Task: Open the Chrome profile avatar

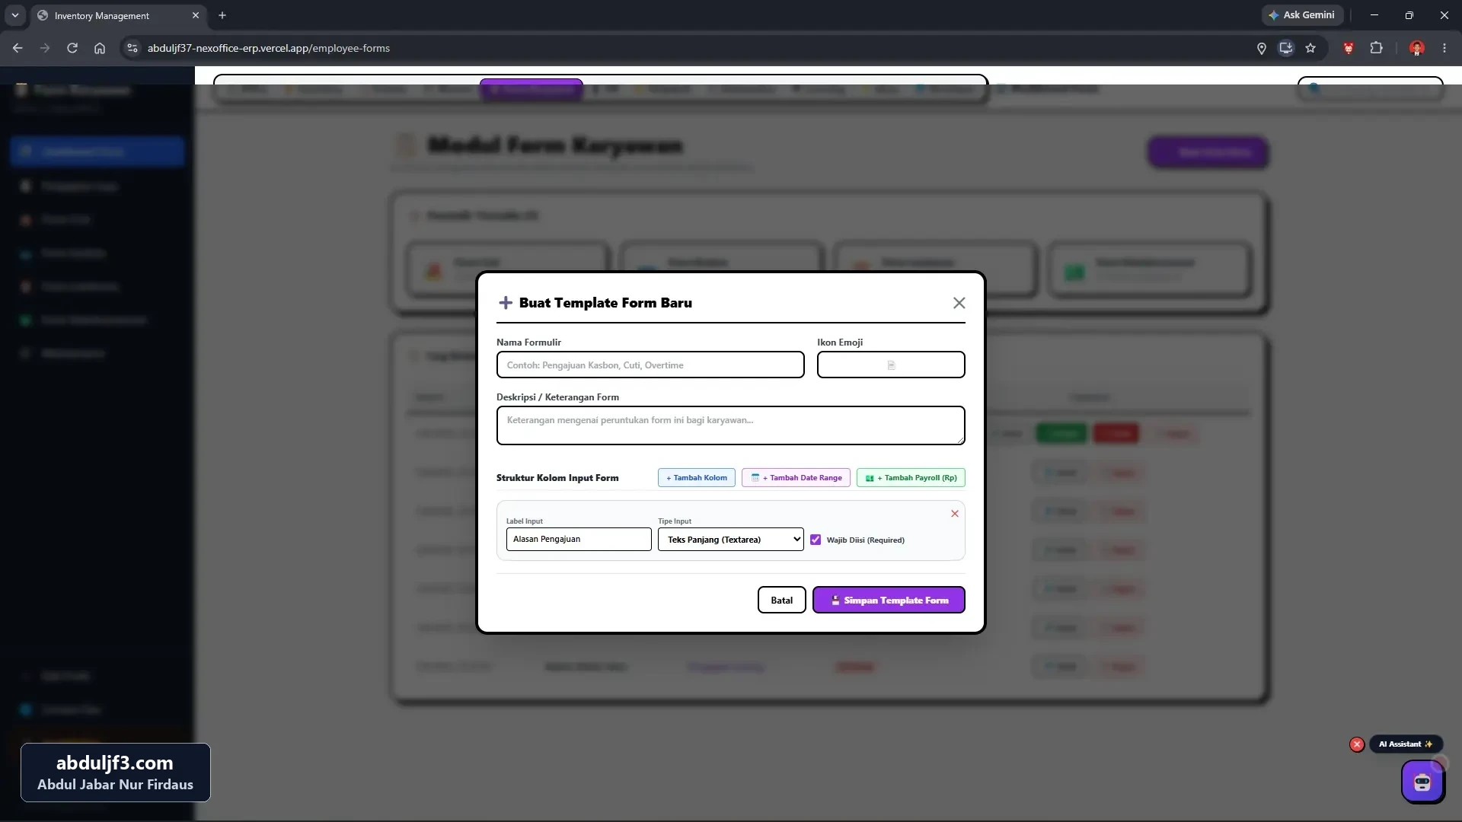Action: pyautogui.click(x=1416, y=48)
